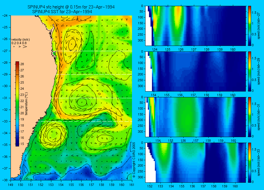Viewport: 264px width, 190px height.
Task: Click the 0 tick on the lat=-33 color bar
Action: click(x=253, y=182)
